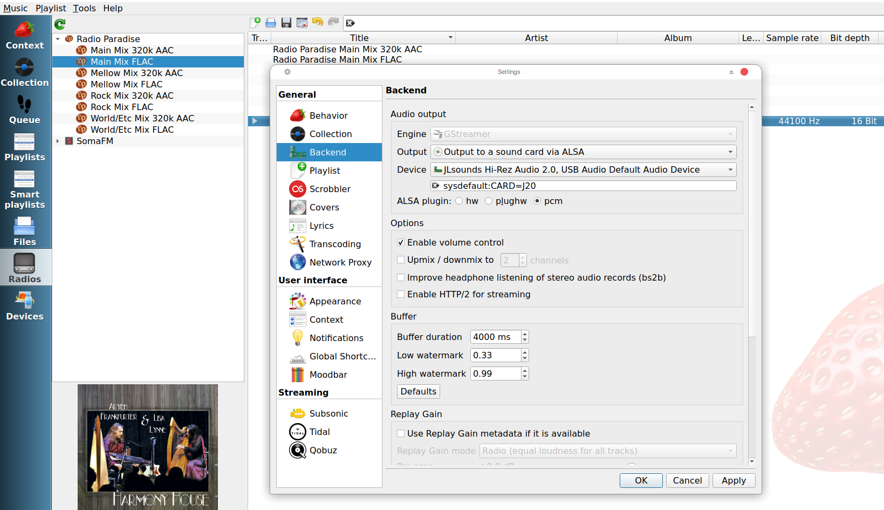Open Transcoding settings page

[329, 244]
